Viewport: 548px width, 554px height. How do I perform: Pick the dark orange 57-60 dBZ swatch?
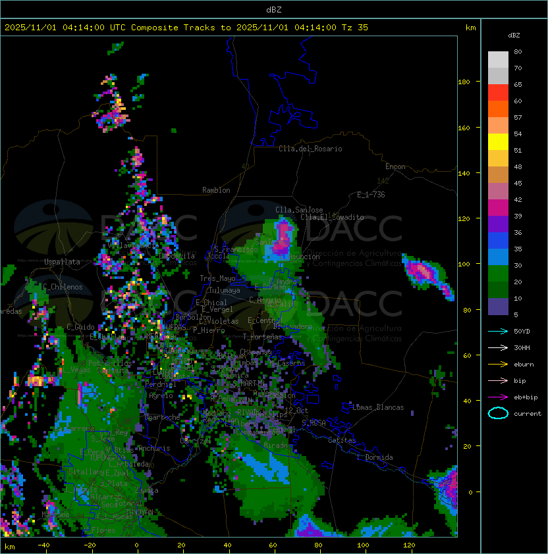pyautogui.click(x=498, y=109)
